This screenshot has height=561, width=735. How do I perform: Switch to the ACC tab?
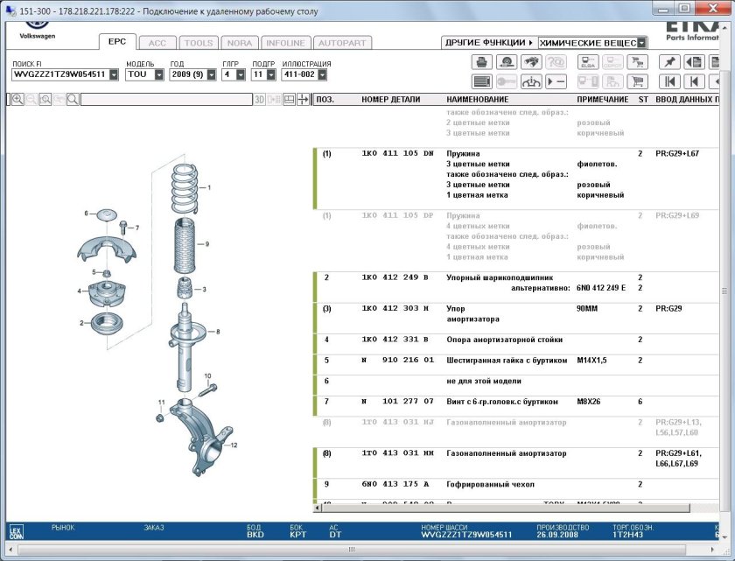click(157, 43)
